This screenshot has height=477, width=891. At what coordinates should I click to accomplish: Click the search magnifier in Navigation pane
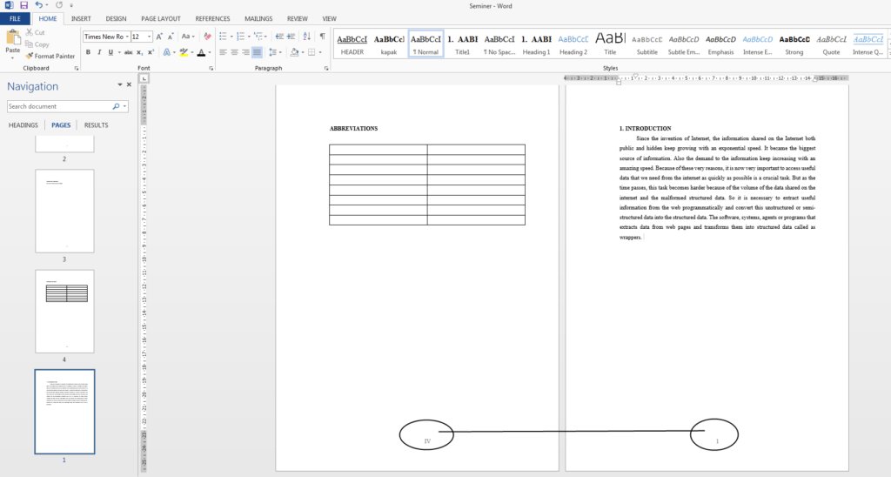click(116, 106)
